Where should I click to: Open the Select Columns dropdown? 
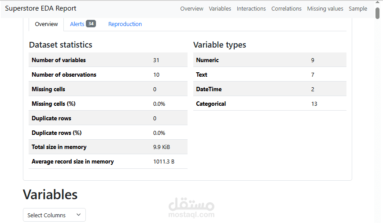54,215
